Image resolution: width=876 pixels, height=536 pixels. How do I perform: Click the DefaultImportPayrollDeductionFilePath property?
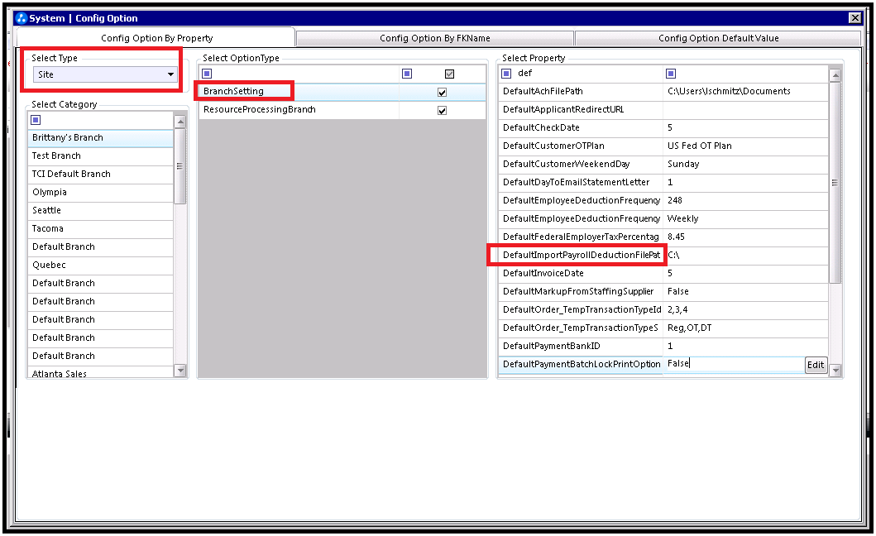[x=663, y=255]
